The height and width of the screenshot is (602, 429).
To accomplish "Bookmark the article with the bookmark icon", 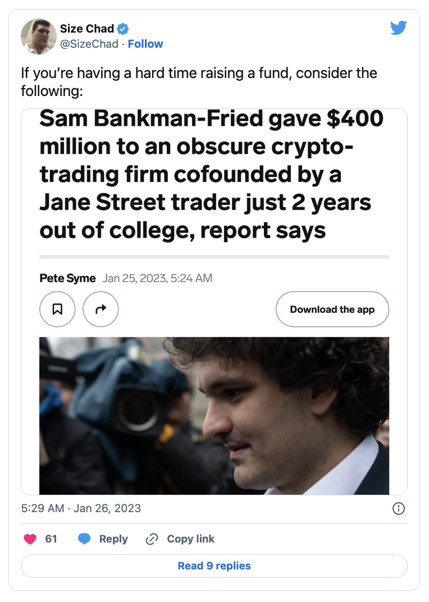I will coord(57,309).
